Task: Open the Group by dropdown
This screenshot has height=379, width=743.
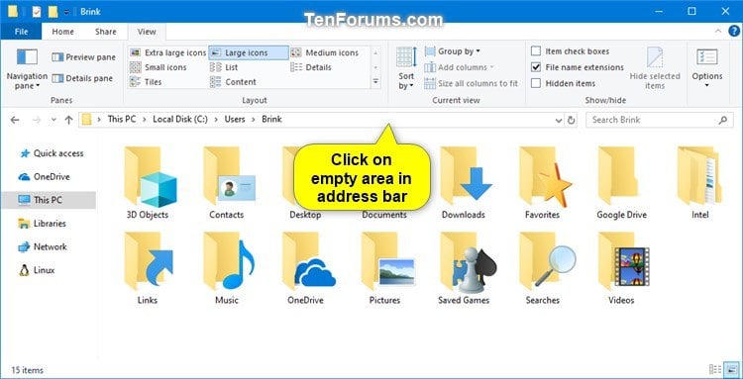Action: pos(453,51)
